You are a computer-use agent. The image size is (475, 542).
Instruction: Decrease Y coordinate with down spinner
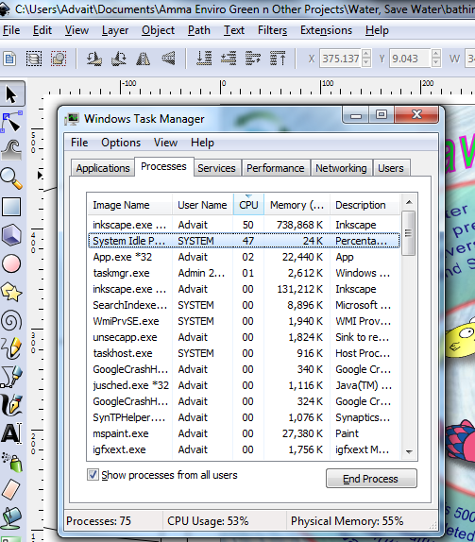[x=436, y=63]
